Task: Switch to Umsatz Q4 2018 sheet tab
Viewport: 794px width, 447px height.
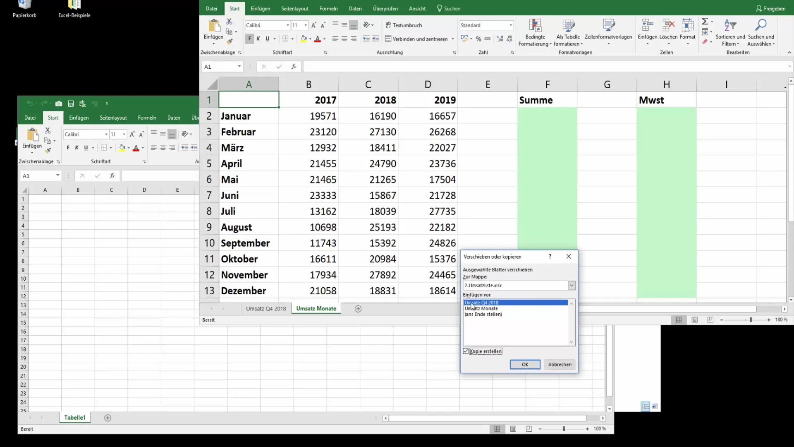Action: 266,308
